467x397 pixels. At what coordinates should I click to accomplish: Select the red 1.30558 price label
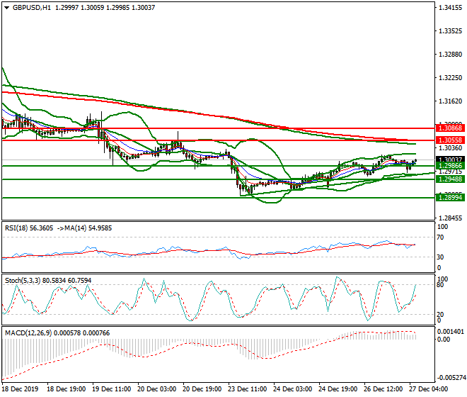click(450, 140)
